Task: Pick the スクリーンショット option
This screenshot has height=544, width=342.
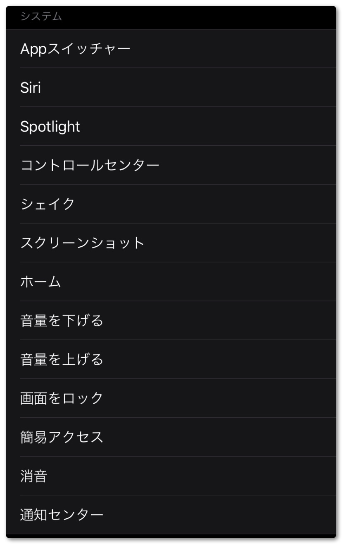Action: point(83,243)
